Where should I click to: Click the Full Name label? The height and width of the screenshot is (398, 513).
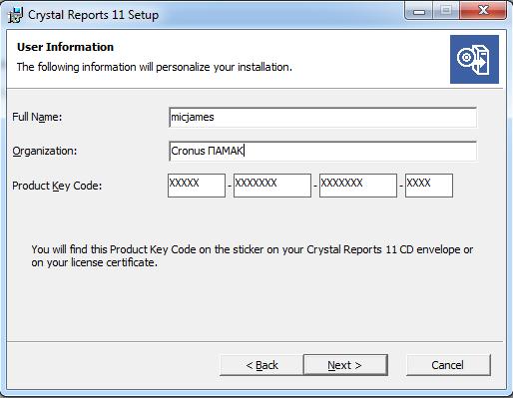point(37,117)
